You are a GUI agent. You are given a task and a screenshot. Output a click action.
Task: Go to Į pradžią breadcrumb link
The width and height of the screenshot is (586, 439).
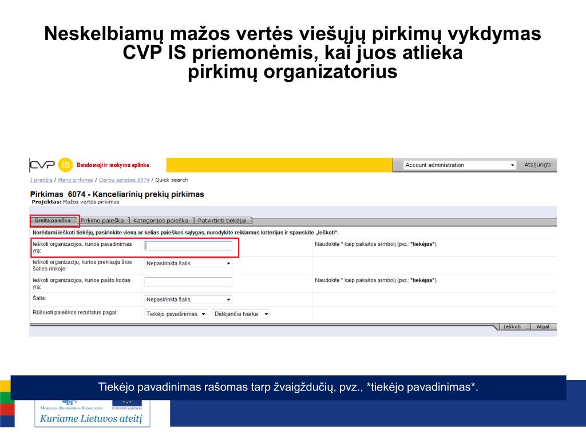tap(41, 180)
